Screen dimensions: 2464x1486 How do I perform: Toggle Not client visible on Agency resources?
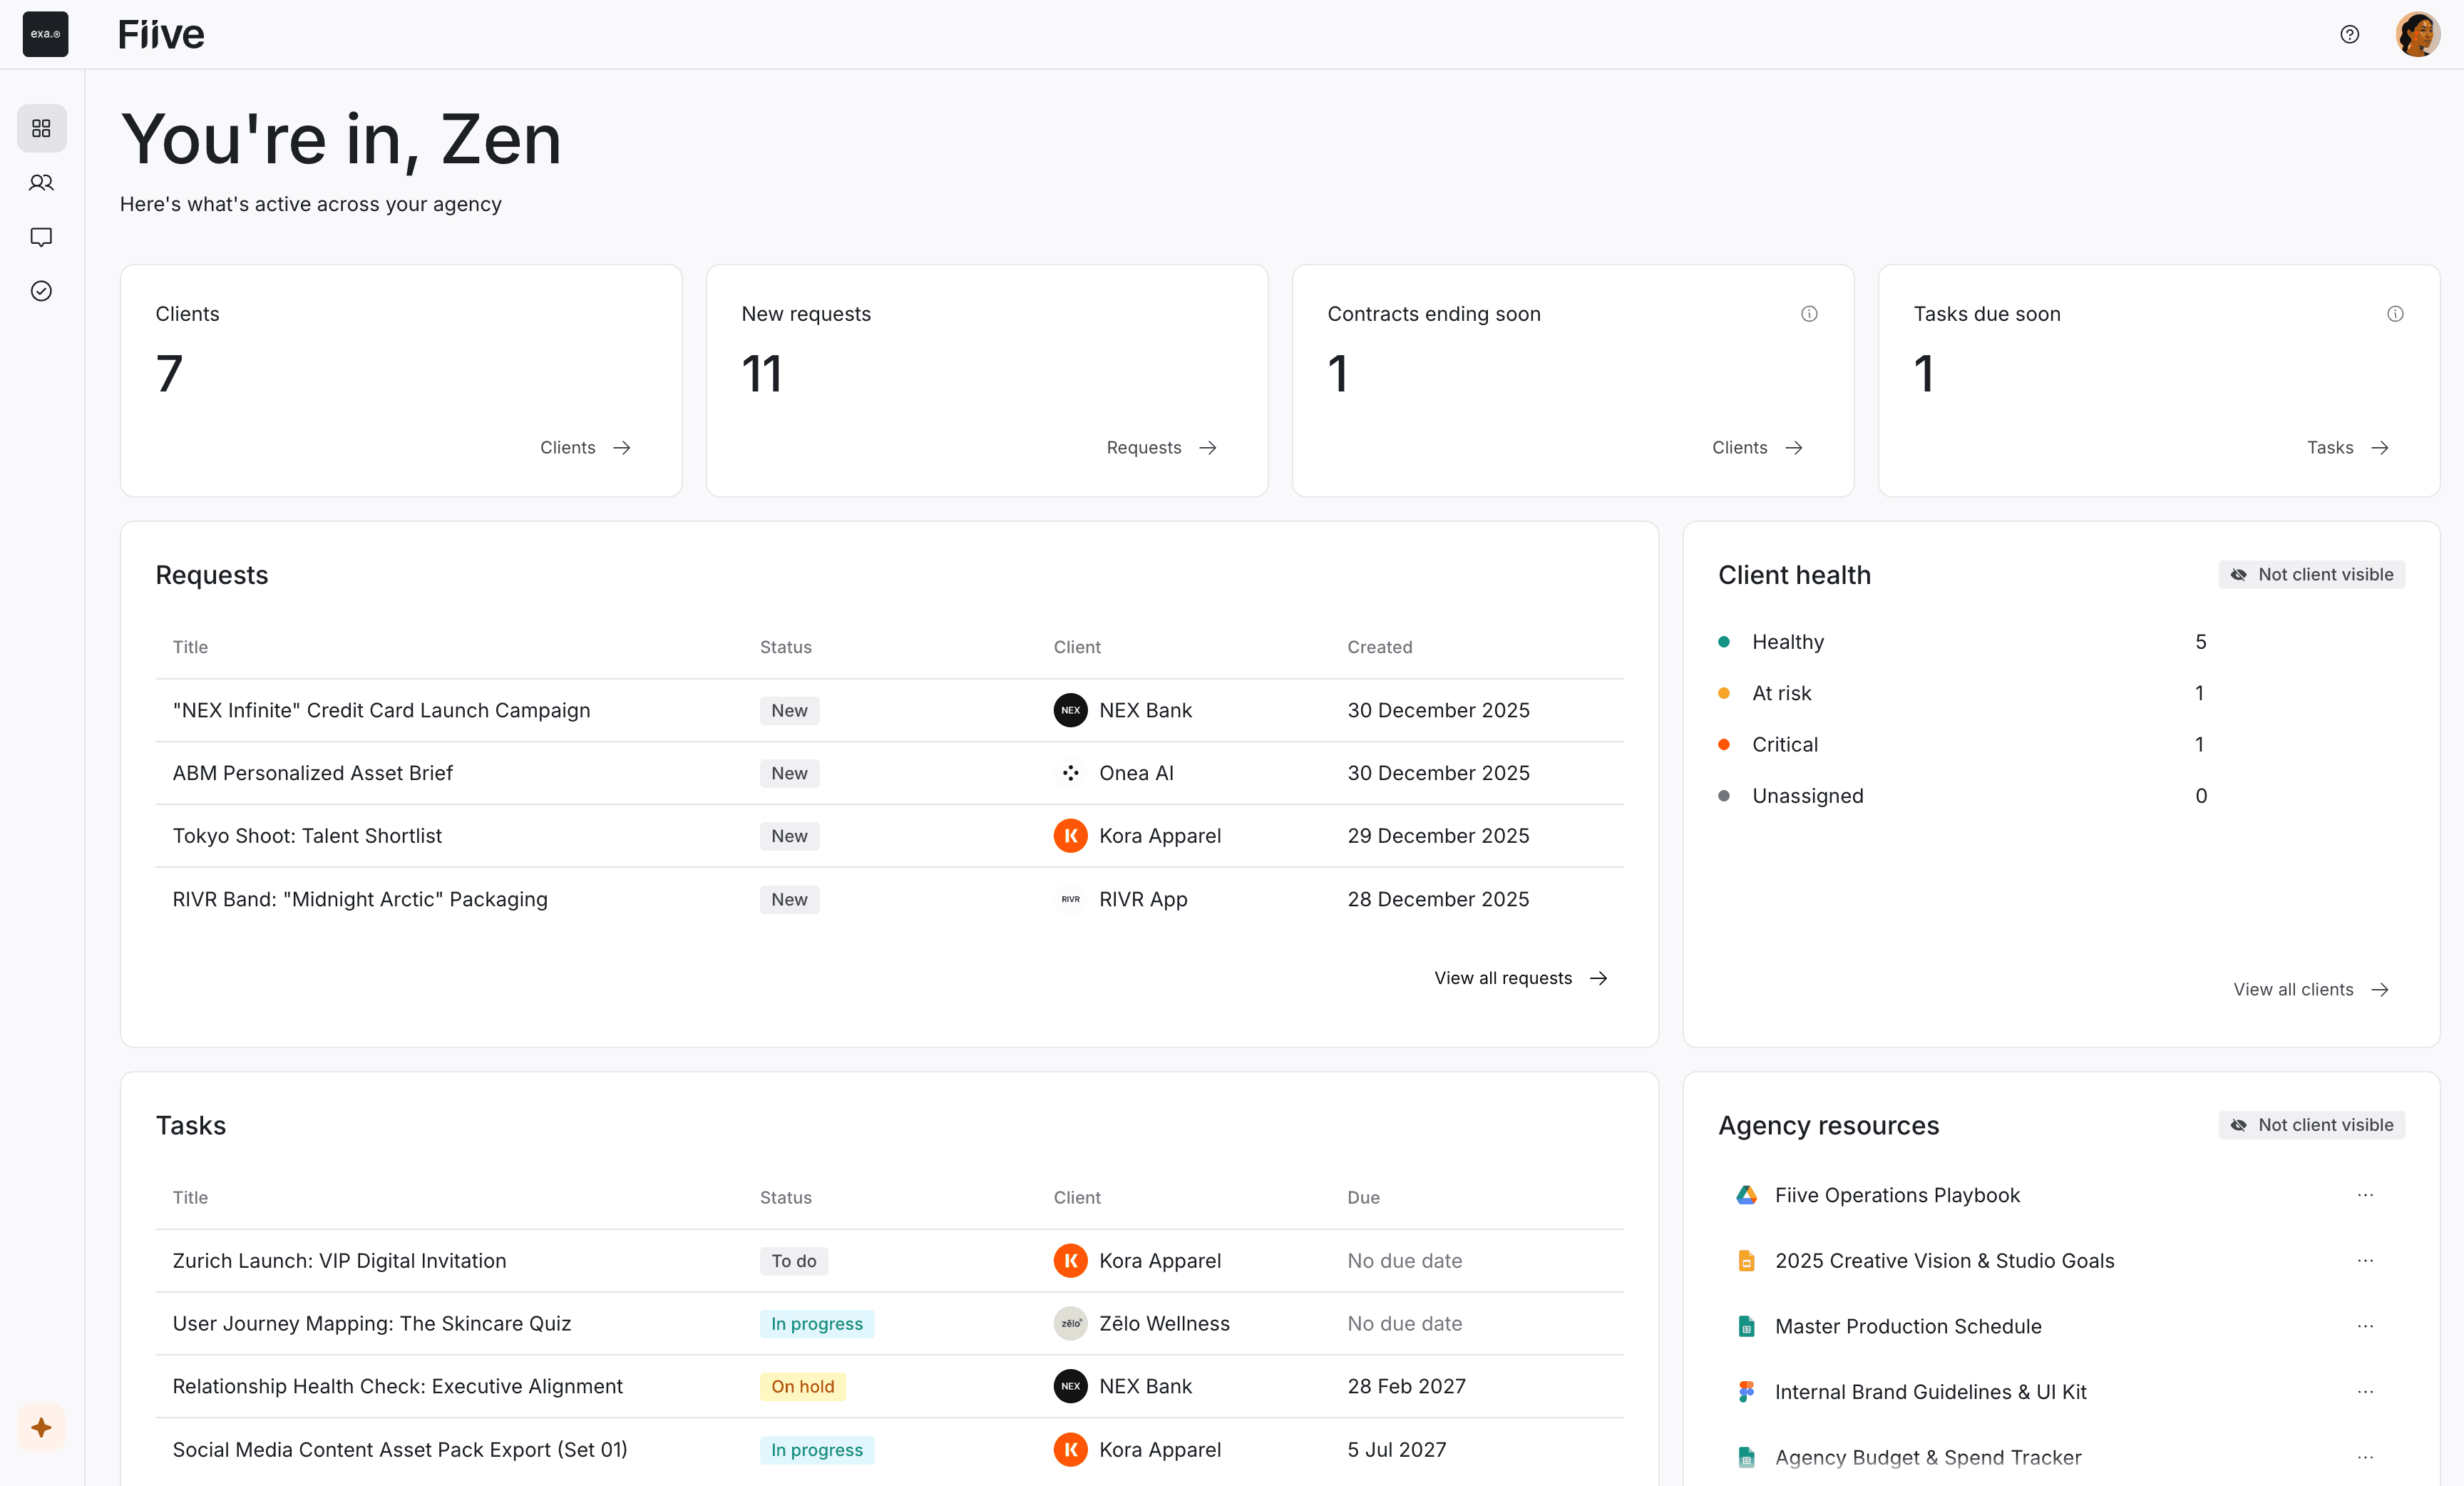click(2311, 1125)
